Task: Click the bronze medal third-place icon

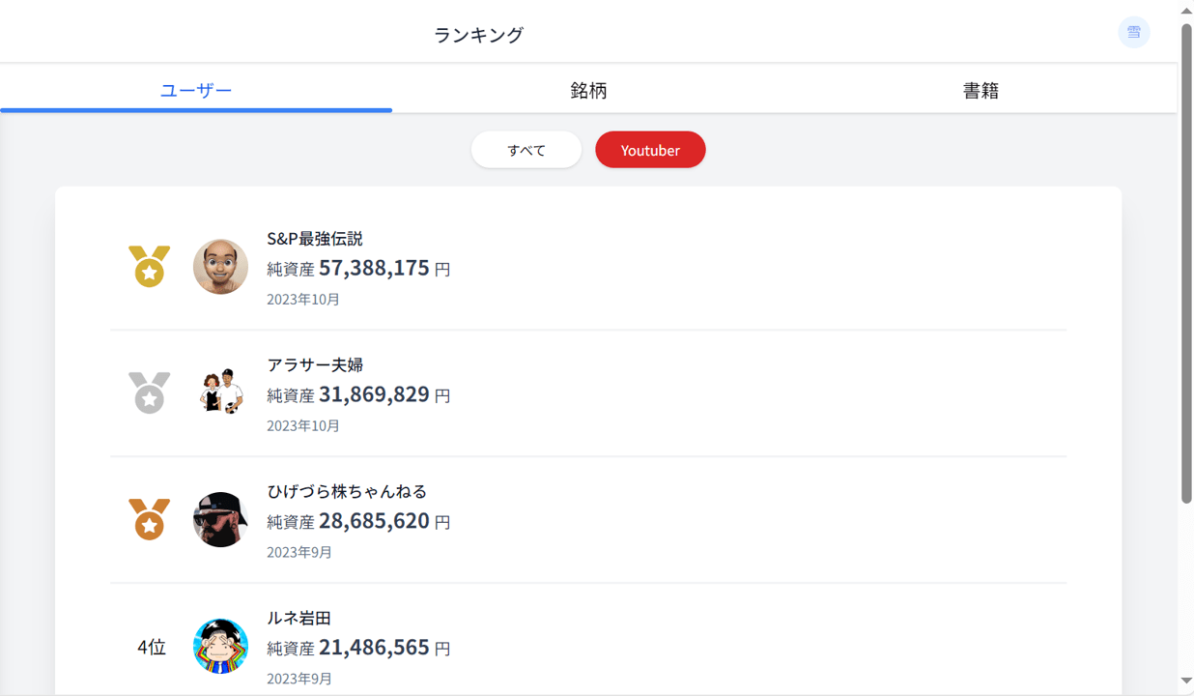Action: (x=149, y=519)
